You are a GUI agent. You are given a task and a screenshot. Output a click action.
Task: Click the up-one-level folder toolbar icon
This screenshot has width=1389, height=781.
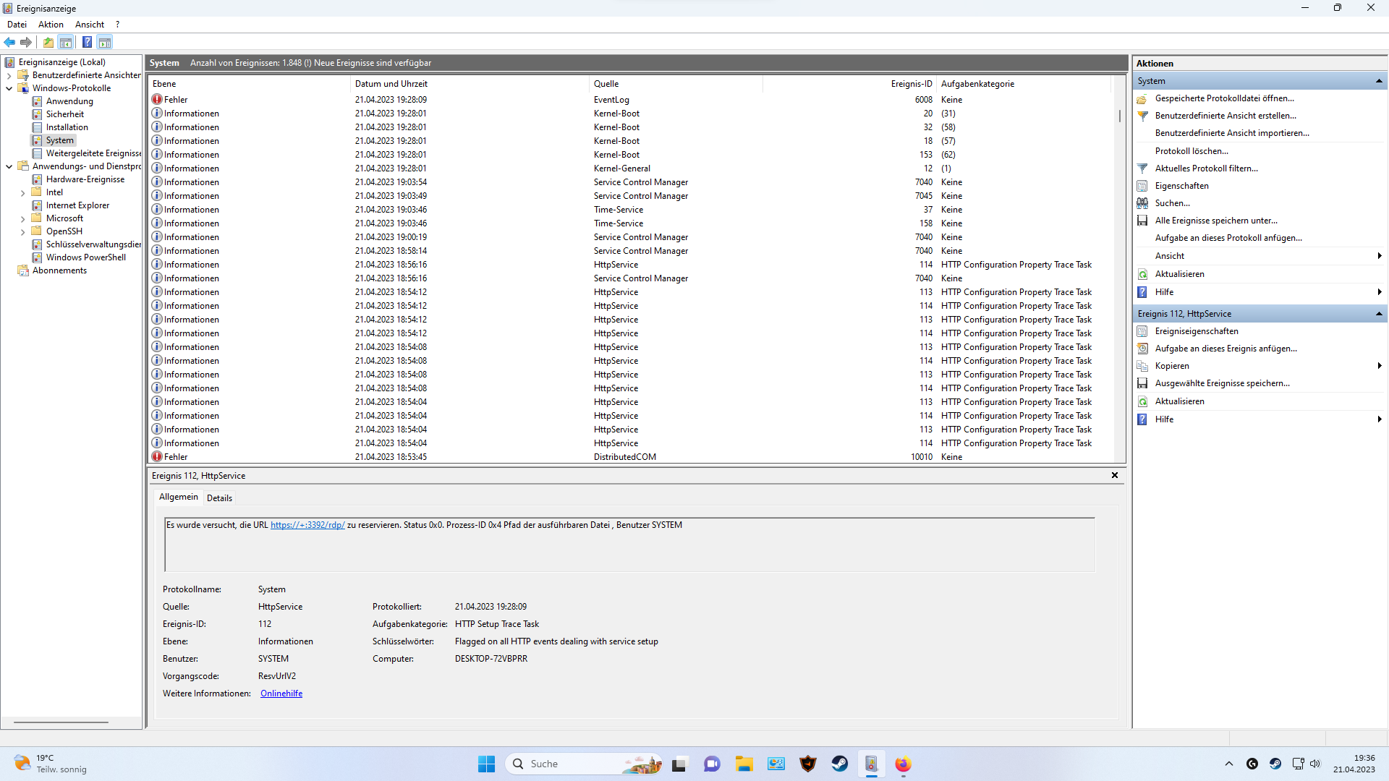coord(48,42)
